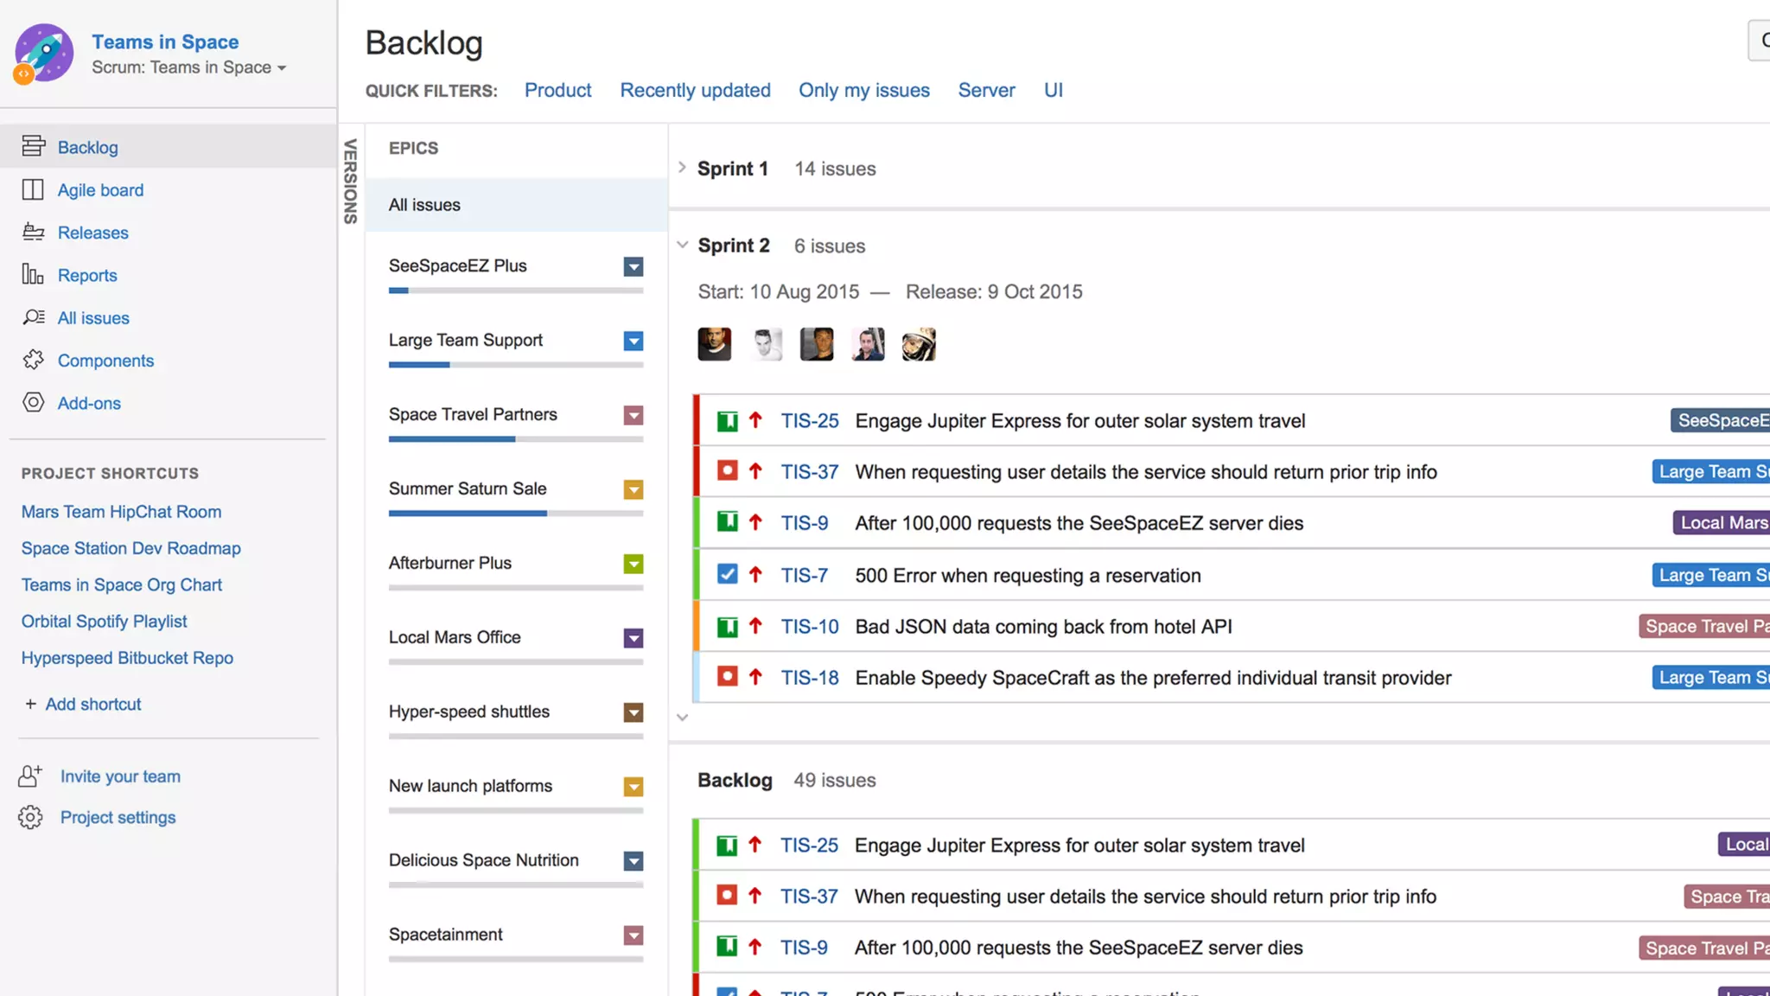Select All issues in the Epics panel
1770x996 pixels.
[424, 205]
